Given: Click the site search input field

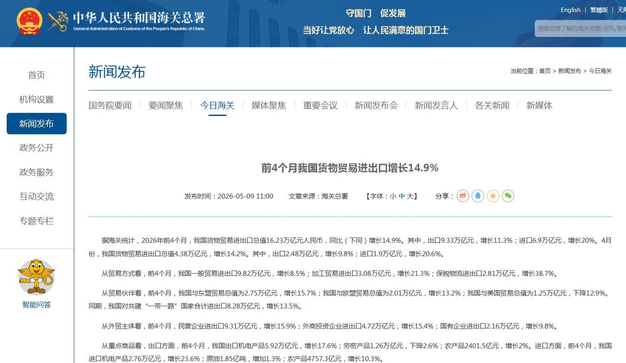Looking at the screenshot, I should (x=580, y=28).
